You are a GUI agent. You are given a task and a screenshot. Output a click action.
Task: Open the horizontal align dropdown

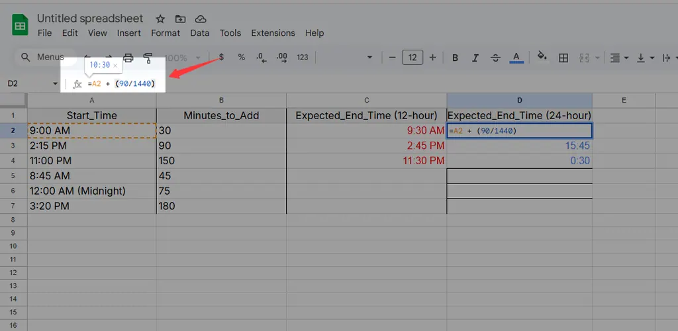coord(618,58)
